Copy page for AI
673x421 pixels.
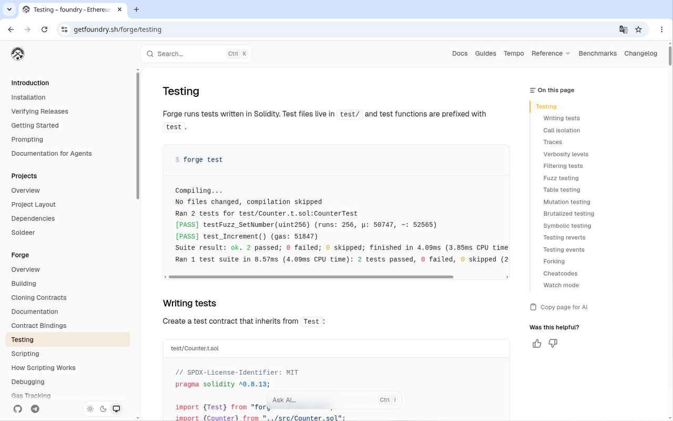559,307
